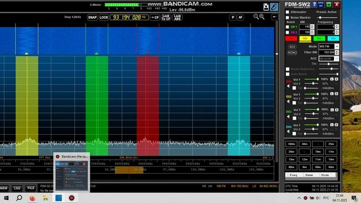Tick the RX2 squelch checkbox
Viewport: 361px width, 203px height.
[294, 103]
